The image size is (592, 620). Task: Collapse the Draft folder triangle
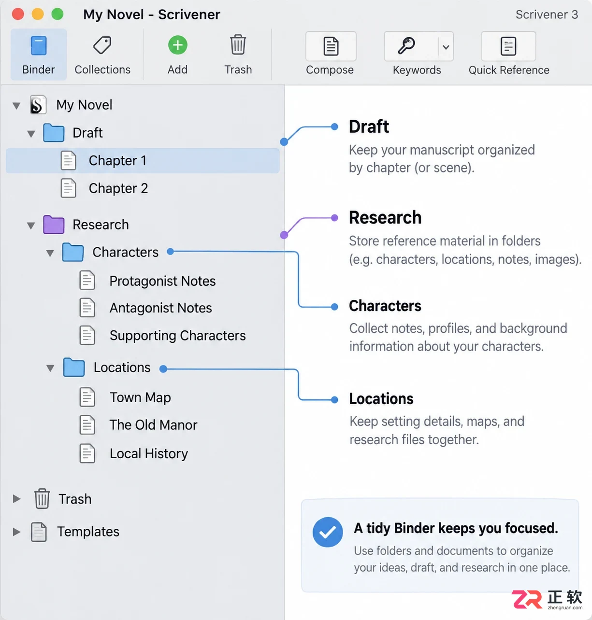pos(31,134)
